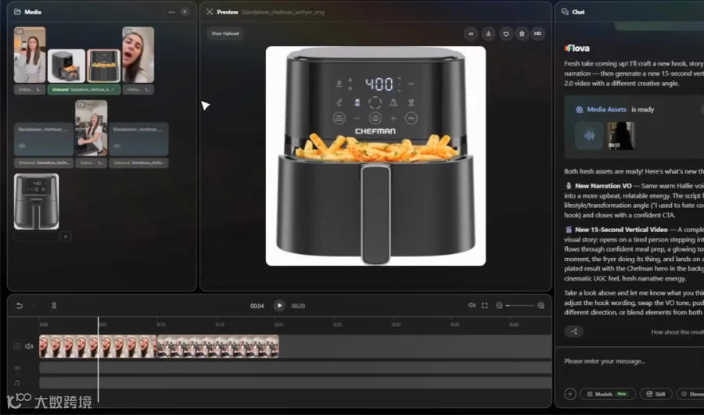Screen dimensions: 704x415
Task: Enter fullscreen preview mode
Action: pyautogui.click(x=484, y=306)
